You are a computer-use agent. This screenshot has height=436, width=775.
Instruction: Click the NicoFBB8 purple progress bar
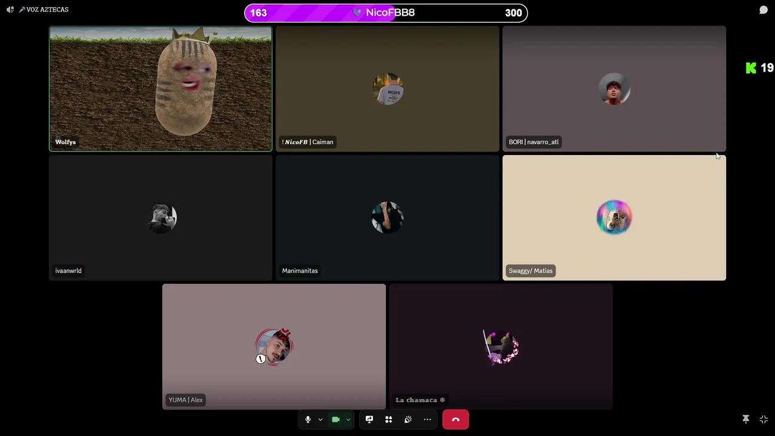[x=386, y=13]
